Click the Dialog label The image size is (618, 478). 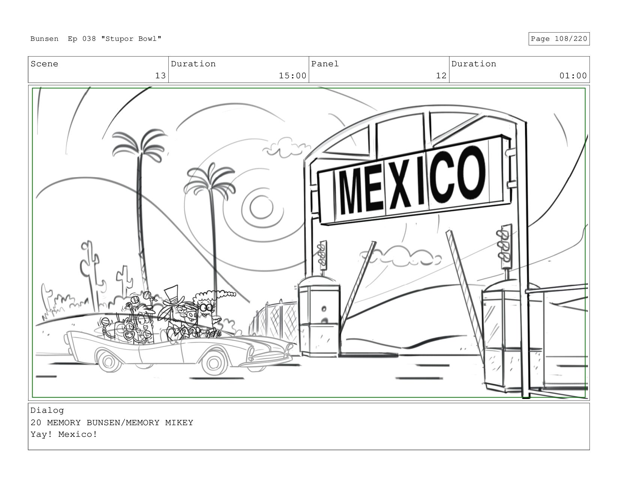(x=47, y=410)
